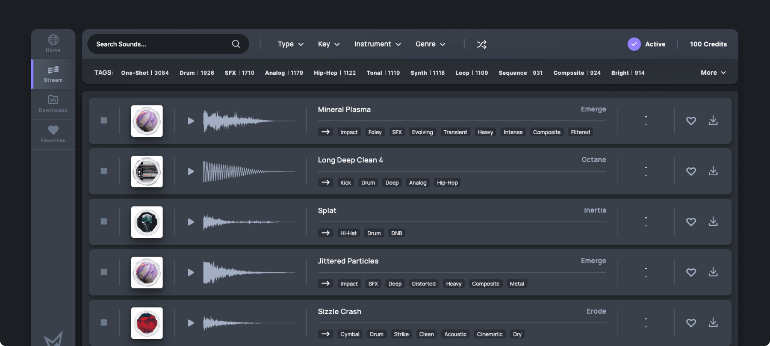Filter by the One-Shot tag

pyautogui.click(x=145, y=73)
